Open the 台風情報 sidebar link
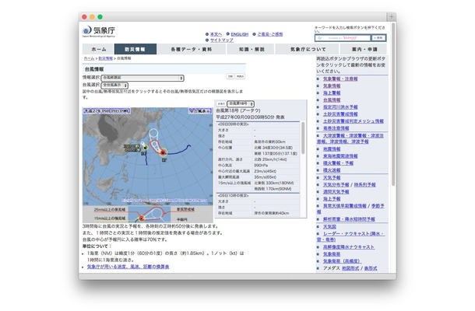 coord(332,100)
